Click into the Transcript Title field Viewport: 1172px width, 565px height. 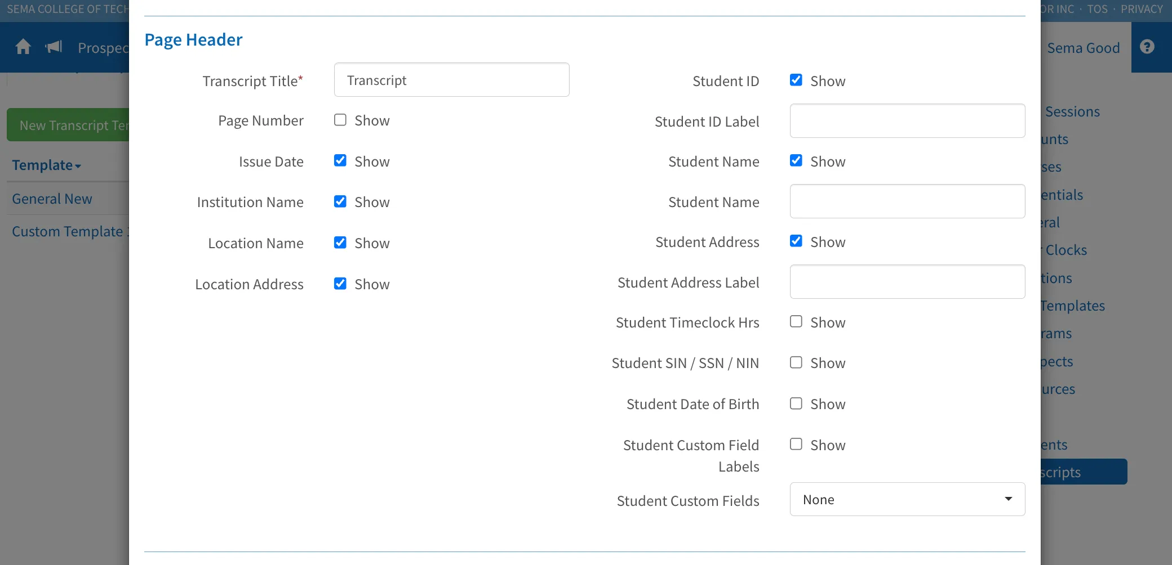[451, 80]
